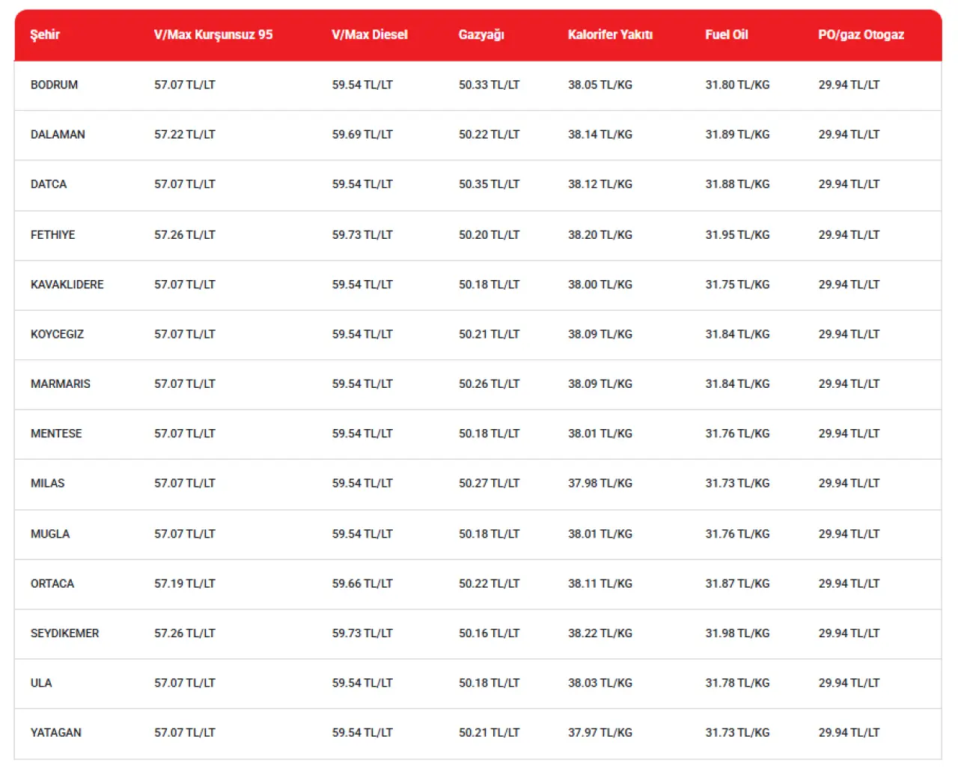Screen dimensions: 958x781
Task: Click the MARMARIS city name
Action: click(x=60, y=384)
